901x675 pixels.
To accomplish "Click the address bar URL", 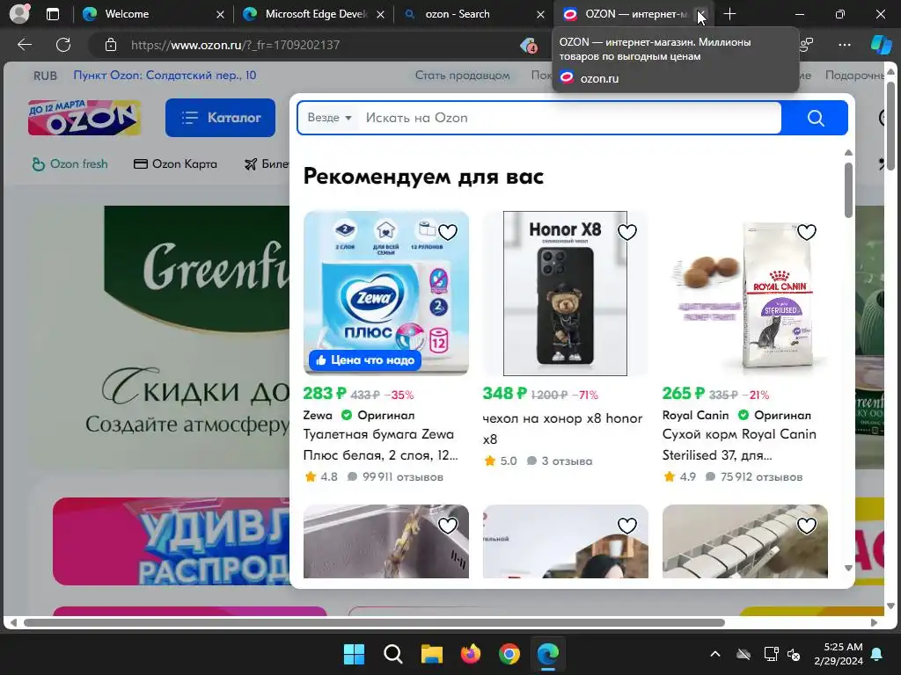I will pos(235,45).
